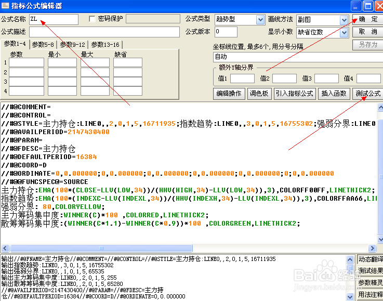Click the formula name field containing ZL
The height and width of the screenshot is (301, 383).
[x=54, y=19]
